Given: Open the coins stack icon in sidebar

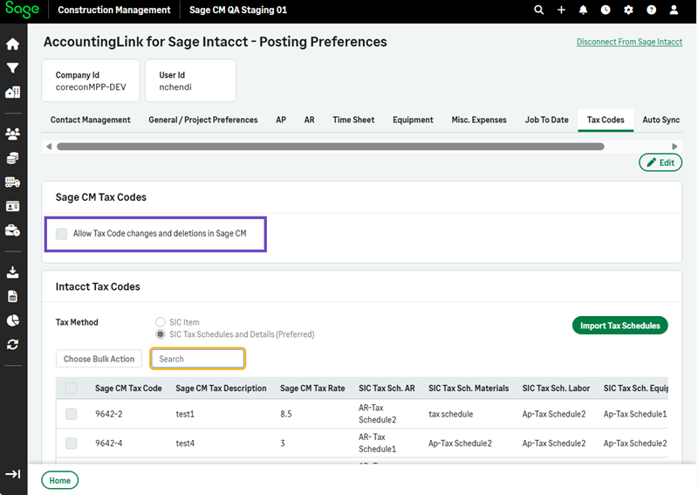Looking at the screenshot, I should 12,158.
